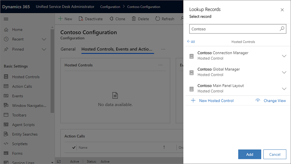Select Hosted Controls, Events and Actions tab
This screenshot has height=164, width=291.
[117, 49]
